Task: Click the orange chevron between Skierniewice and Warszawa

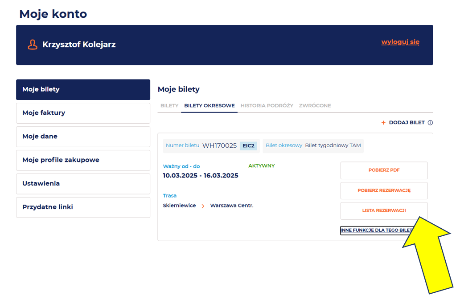Action: [x=203, y=206]
